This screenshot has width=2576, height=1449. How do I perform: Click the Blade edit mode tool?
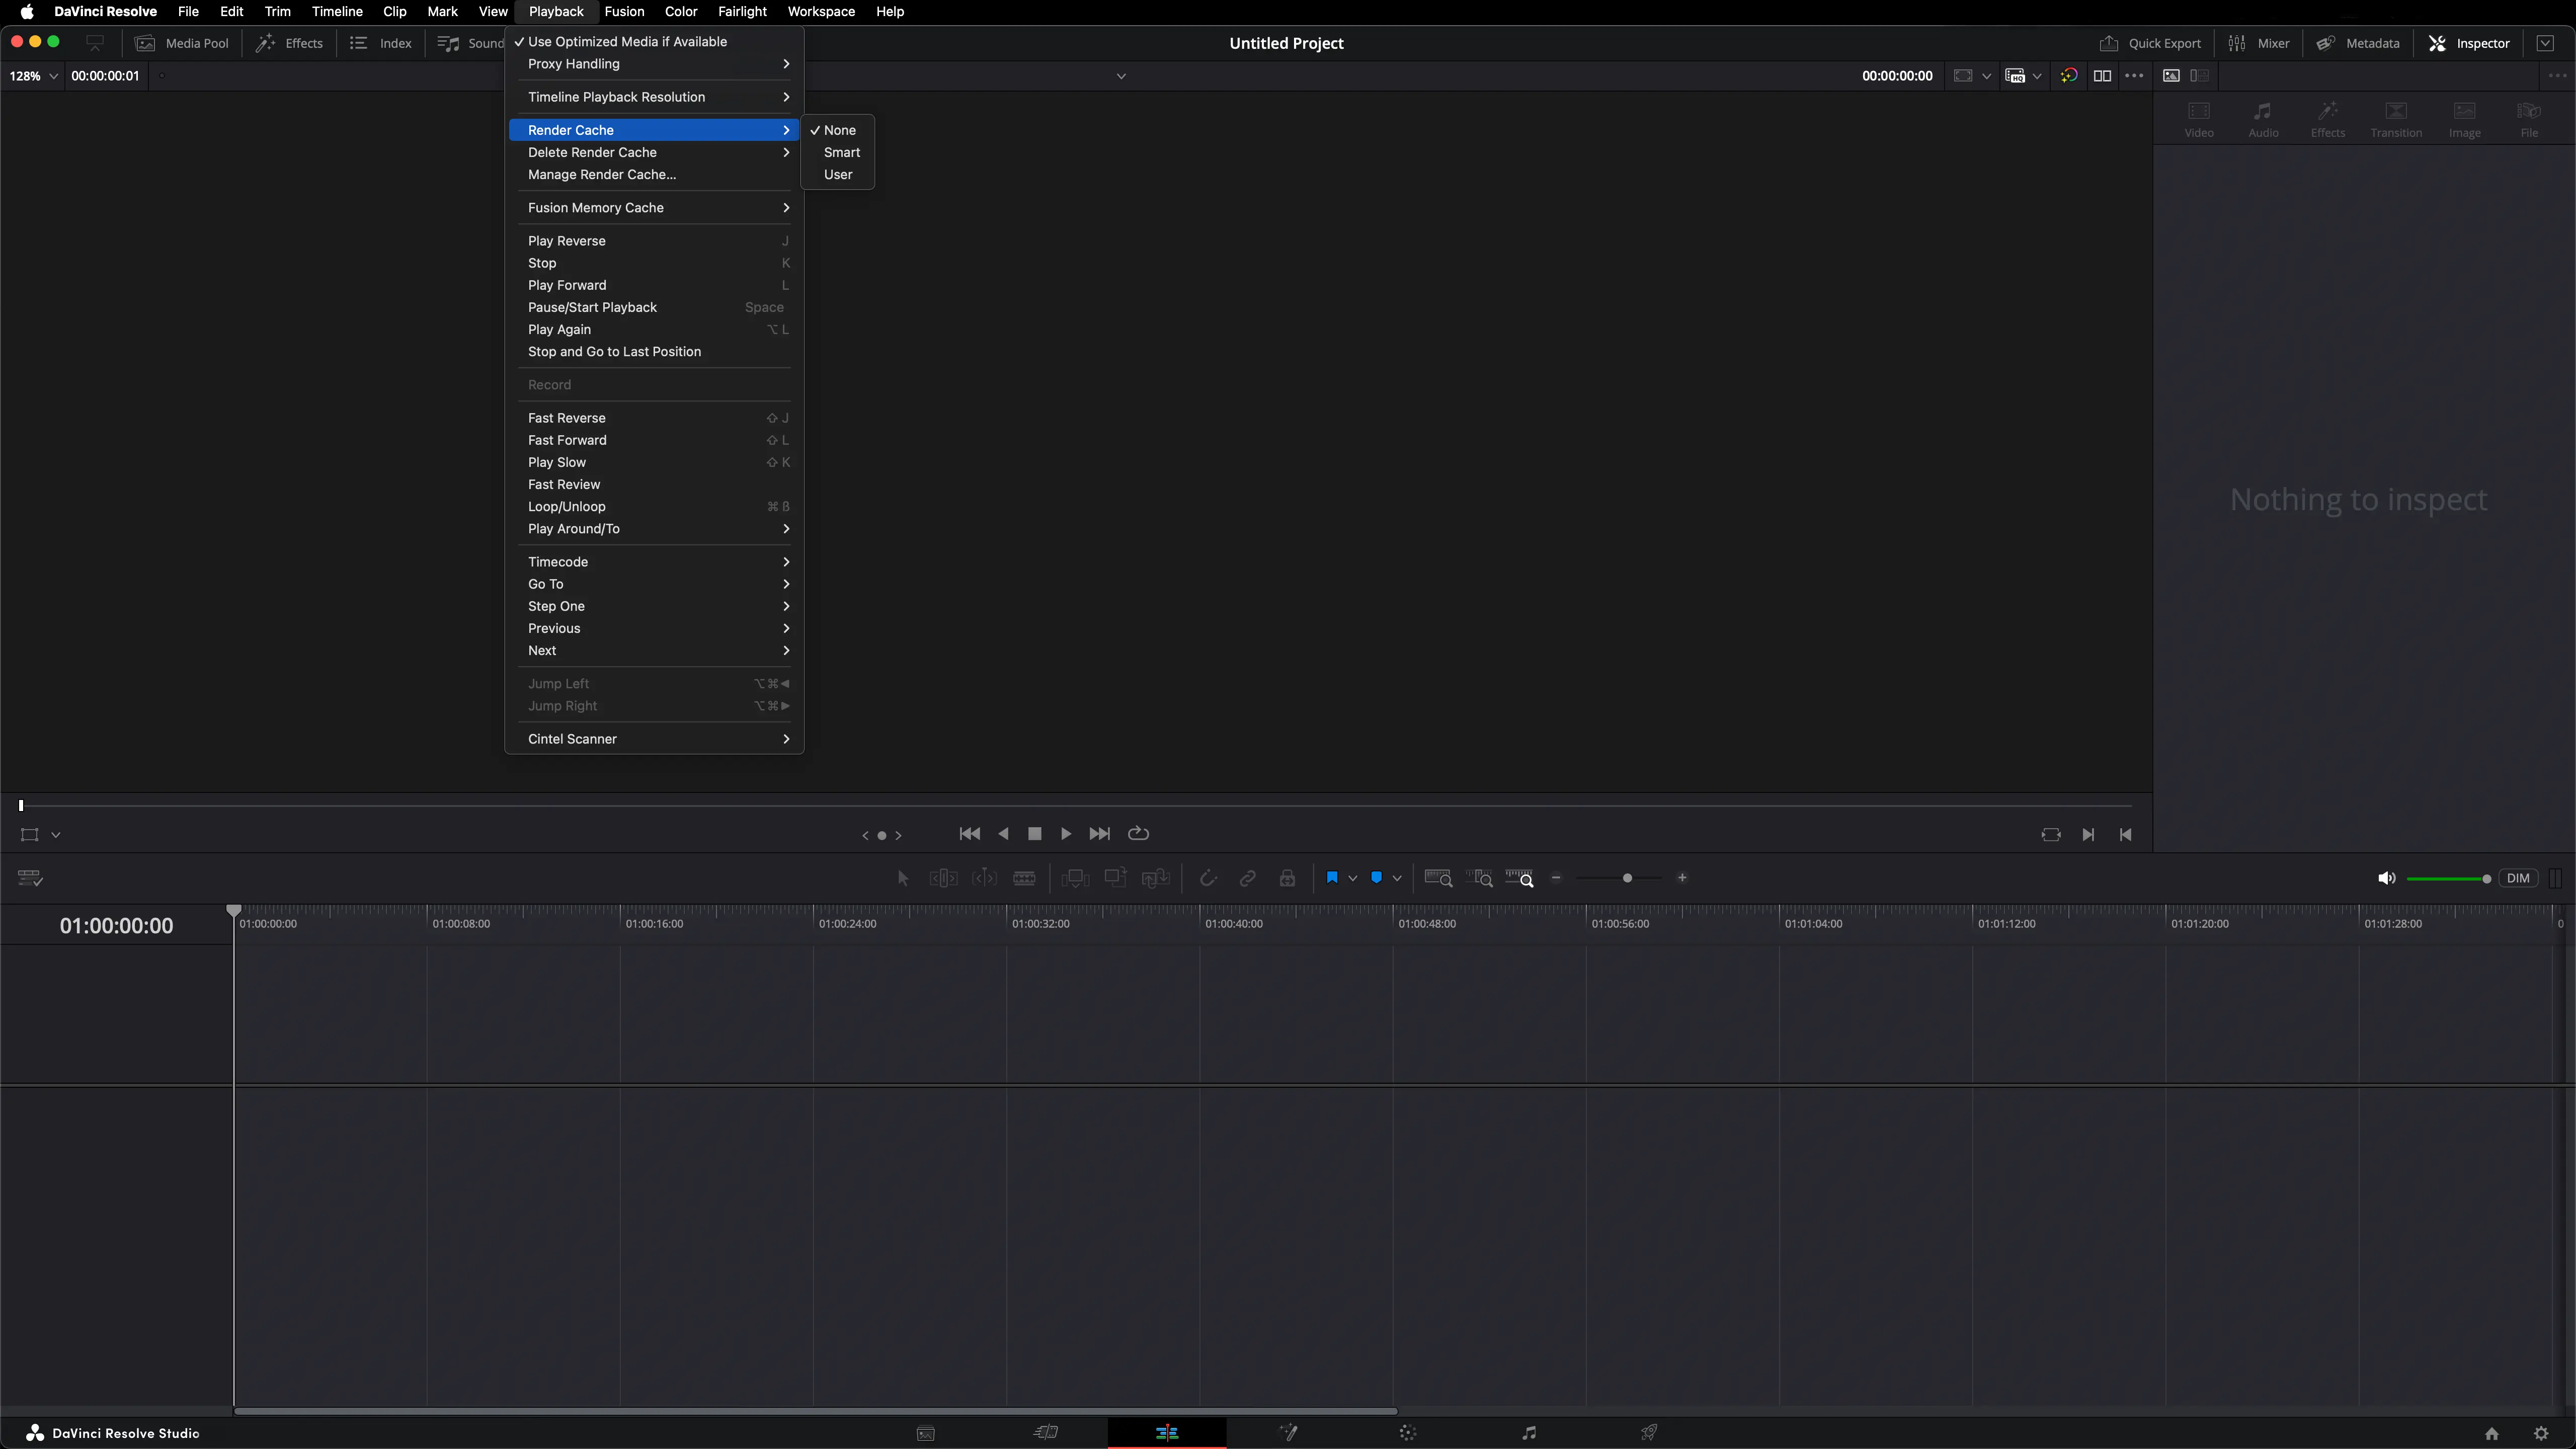pyautogui.click(x=1024, y=878)
